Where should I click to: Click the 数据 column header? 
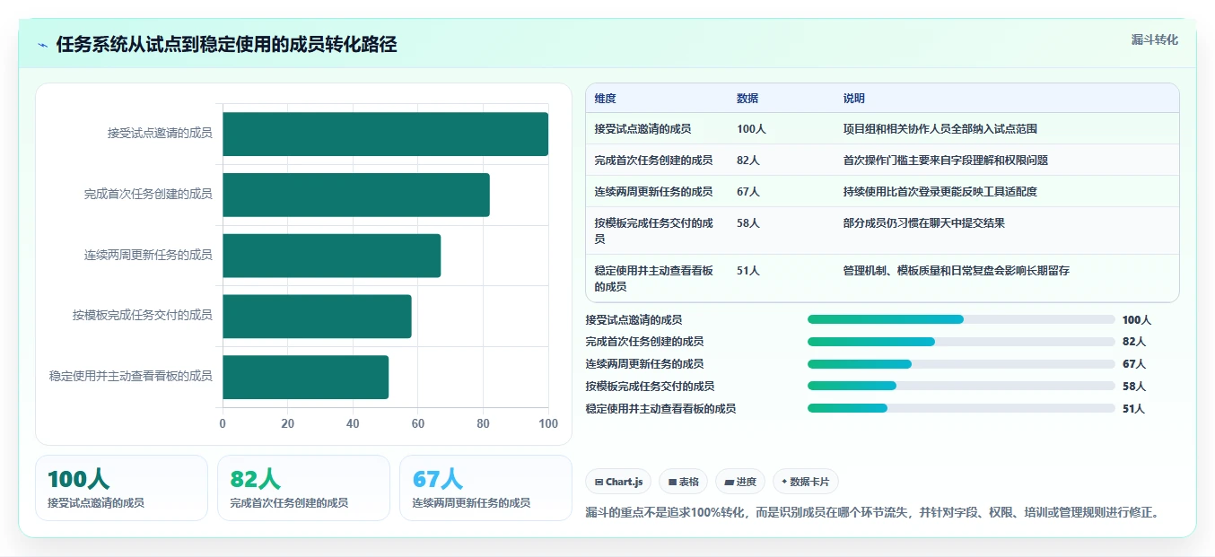click(747, 99)
